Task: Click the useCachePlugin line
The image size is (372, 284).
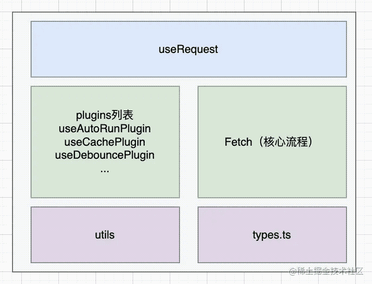Action: pyautogui.click(x=105, y=142)
